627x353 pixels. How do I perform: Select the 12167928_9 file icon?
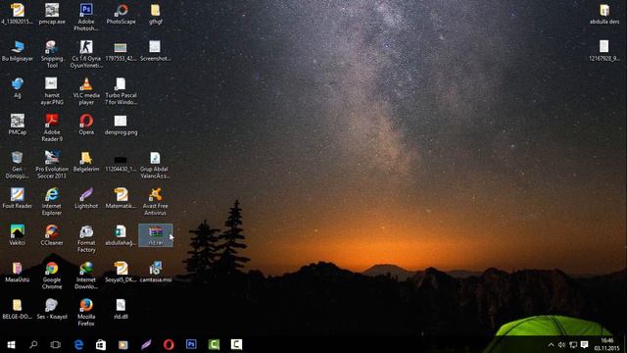tap(604, 51)
